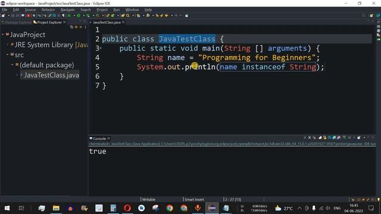Viewport: 381px width, 214px height.
Task: Click Remove All Terminated Launches icon
Action: pos(314,137)
